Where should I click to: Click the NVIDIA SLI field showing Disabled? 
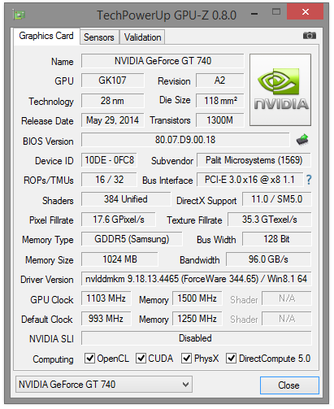tap(197, 338)
